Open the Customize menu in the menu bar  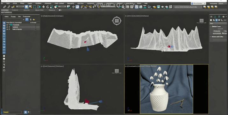pos(81,3)
